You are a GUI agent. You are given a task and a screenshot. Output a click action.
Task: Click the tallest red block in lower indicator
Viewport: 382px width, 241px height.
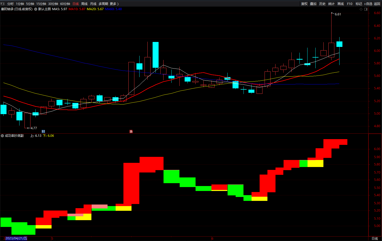[x=131, y=183]
